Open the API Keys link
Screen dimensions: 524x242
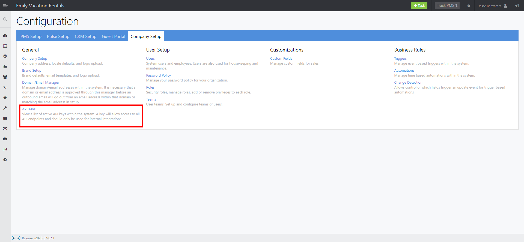click(x=29, y=109)
